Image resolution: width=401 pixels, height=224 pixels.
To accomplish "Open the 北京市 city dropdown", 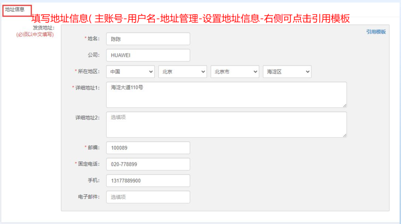I will coord(235,72).
